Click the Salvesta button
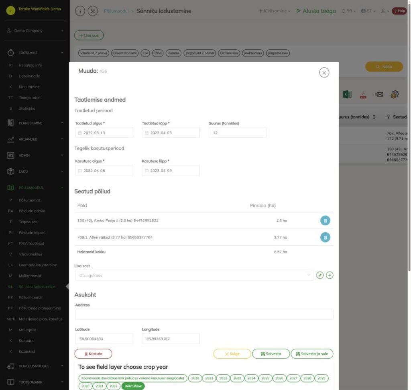This screenshot has width=411, height=390. click(271, 354)
